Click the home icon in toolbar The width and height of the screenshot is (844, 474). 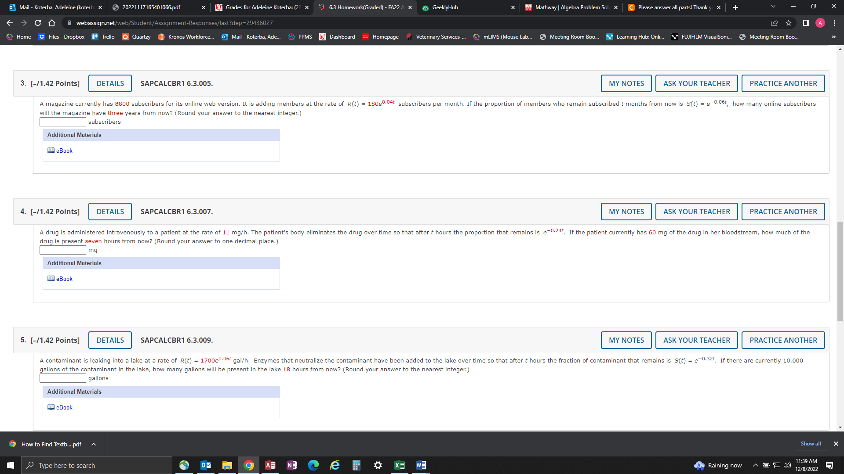click(52, 23)
